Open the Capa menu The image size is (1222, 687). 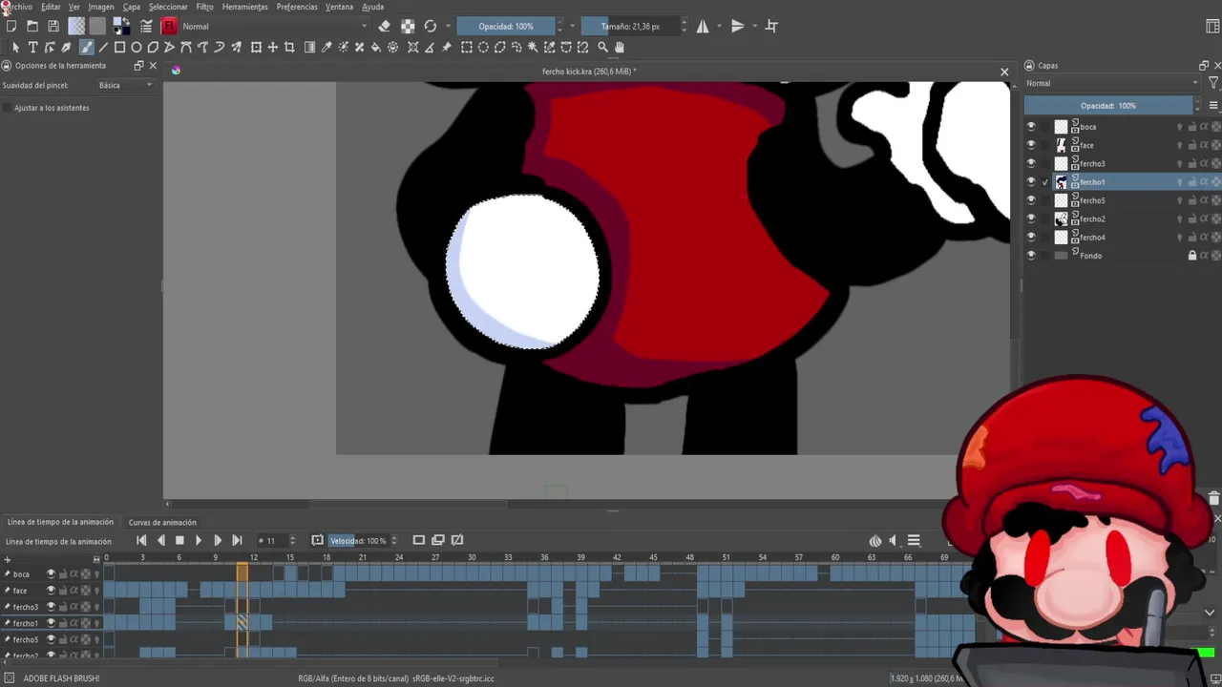(132, 7)
